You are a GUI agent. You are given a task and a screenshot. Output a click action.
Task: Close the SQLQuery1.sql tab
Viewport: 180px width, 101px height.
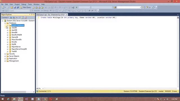coord(67,15)
